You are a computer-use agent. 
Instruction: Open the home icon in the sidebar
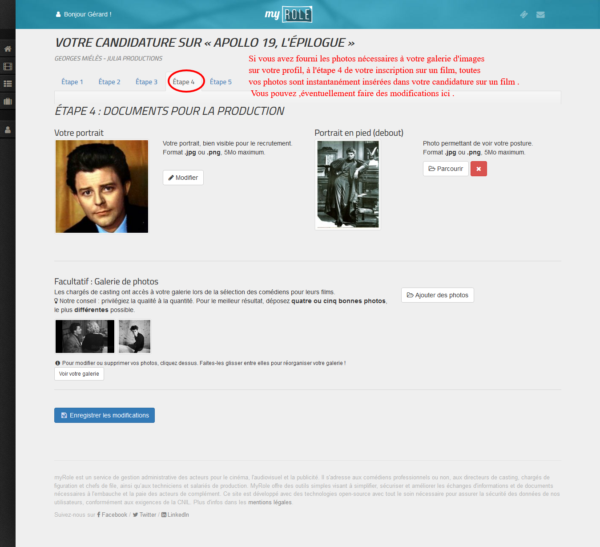(x=8, y=49)
